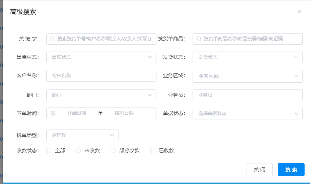Click the 业务员 input field

(247, 95)
